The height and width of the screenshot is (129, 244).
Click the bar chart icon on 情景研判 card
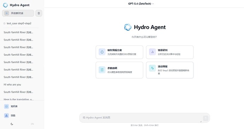coord(152,52)
